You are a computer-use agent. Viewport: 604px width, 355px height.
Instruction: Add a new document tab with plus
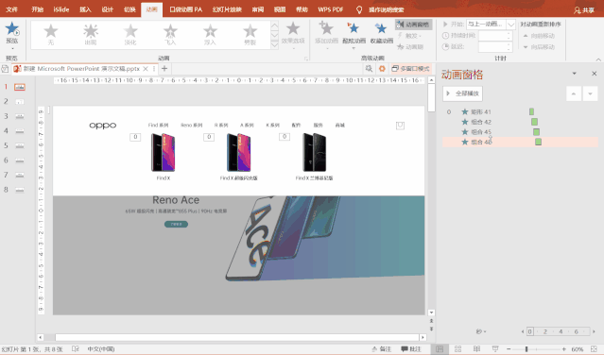pos(164,69)
